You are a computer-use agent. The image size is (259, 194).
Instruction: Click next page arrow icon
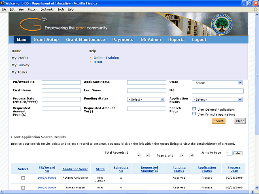182,155
